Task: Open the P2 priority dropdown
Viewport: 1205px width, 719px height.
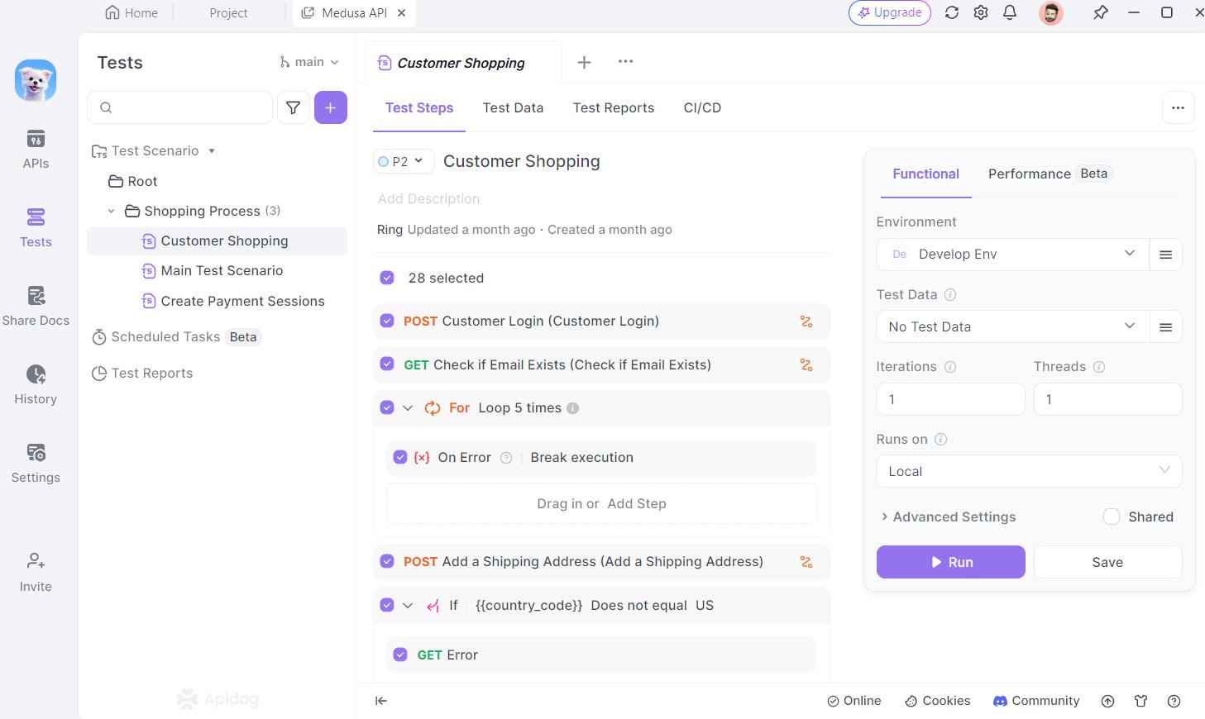Action: [404, 161]
